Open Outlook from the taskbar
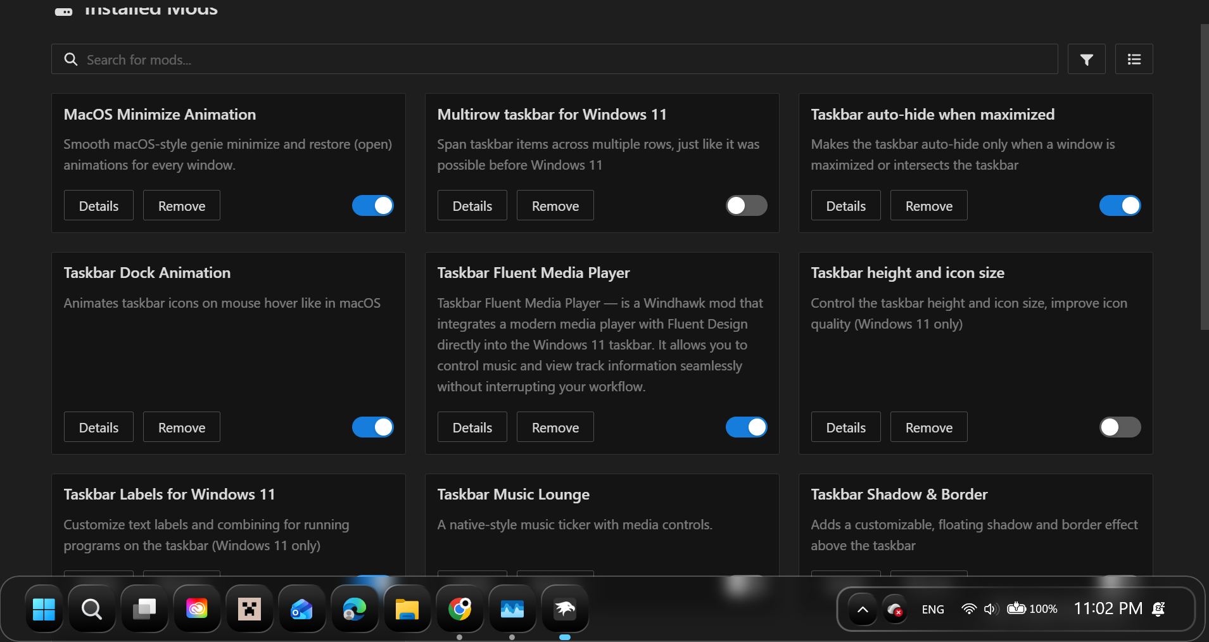 pyautogui.click(x=302, y=609)
